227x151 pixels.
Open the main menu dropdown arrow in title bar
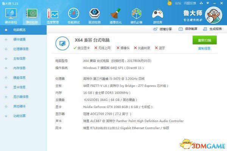tap(208, 3)
